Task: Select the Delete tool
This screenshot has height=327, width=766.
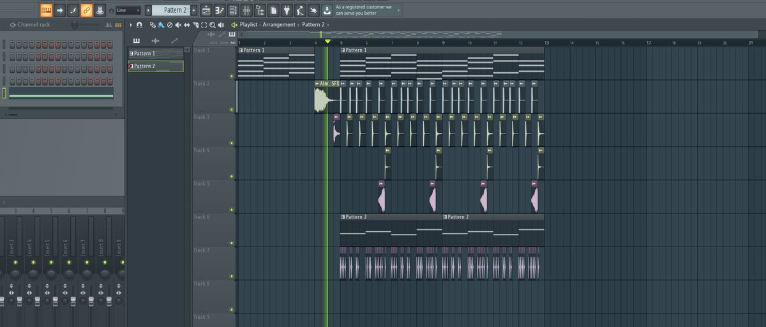Action: pyautogui.click(x=170, y=25)
